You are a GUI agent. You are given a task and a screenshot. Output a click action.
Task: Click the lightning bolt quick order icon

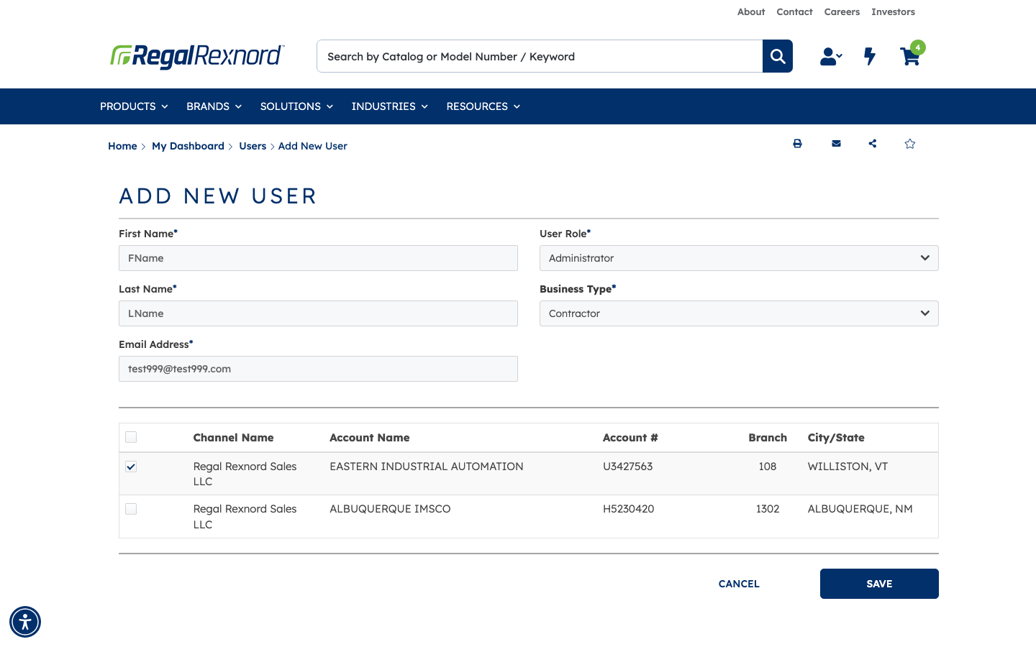pos(870,56)
